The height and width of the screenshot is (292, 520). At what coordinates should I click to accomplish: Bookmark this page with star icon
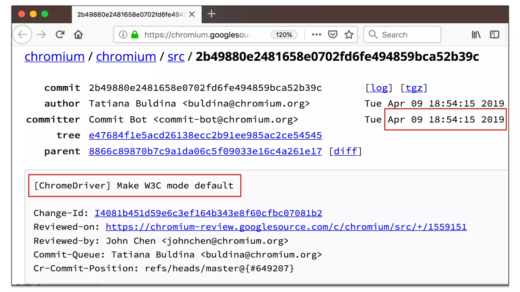349,34
